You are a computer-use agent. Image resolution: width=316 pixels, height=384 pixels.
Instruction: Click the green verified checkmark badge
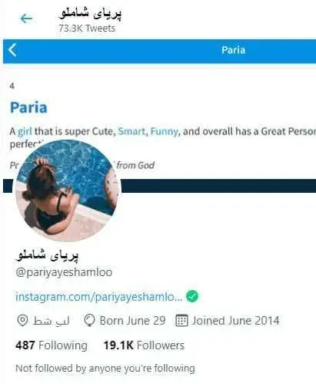pos(192,296)
